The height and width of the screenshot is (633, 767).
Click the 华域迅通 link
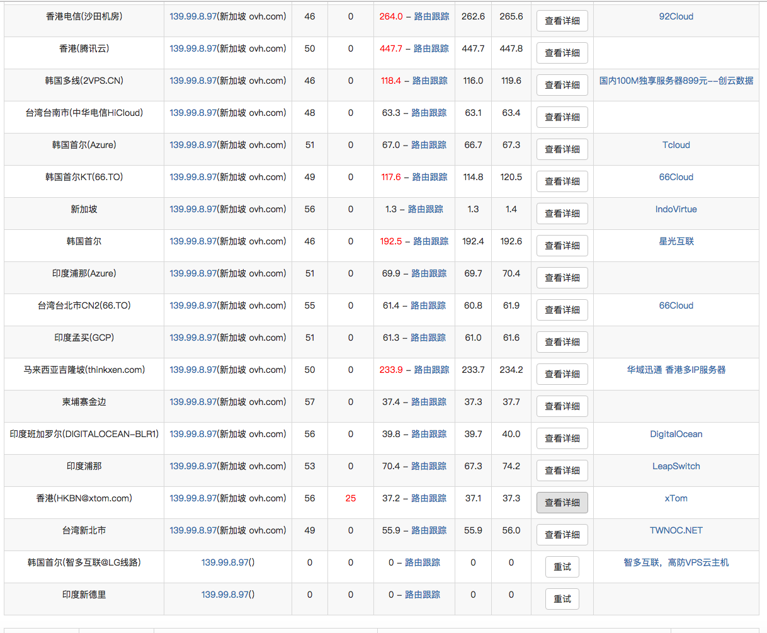(644, 370)
